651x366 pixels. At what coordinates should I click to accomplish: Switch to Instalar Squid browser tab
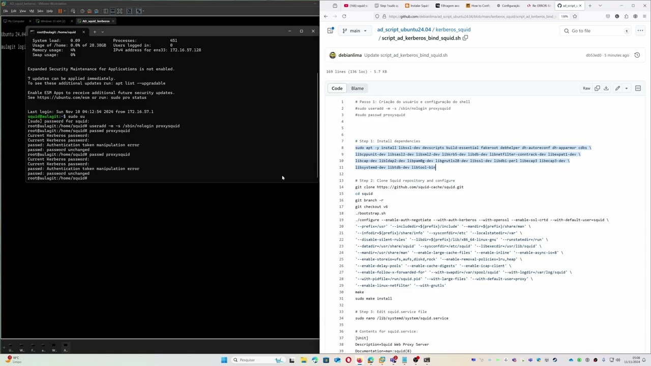418,6
